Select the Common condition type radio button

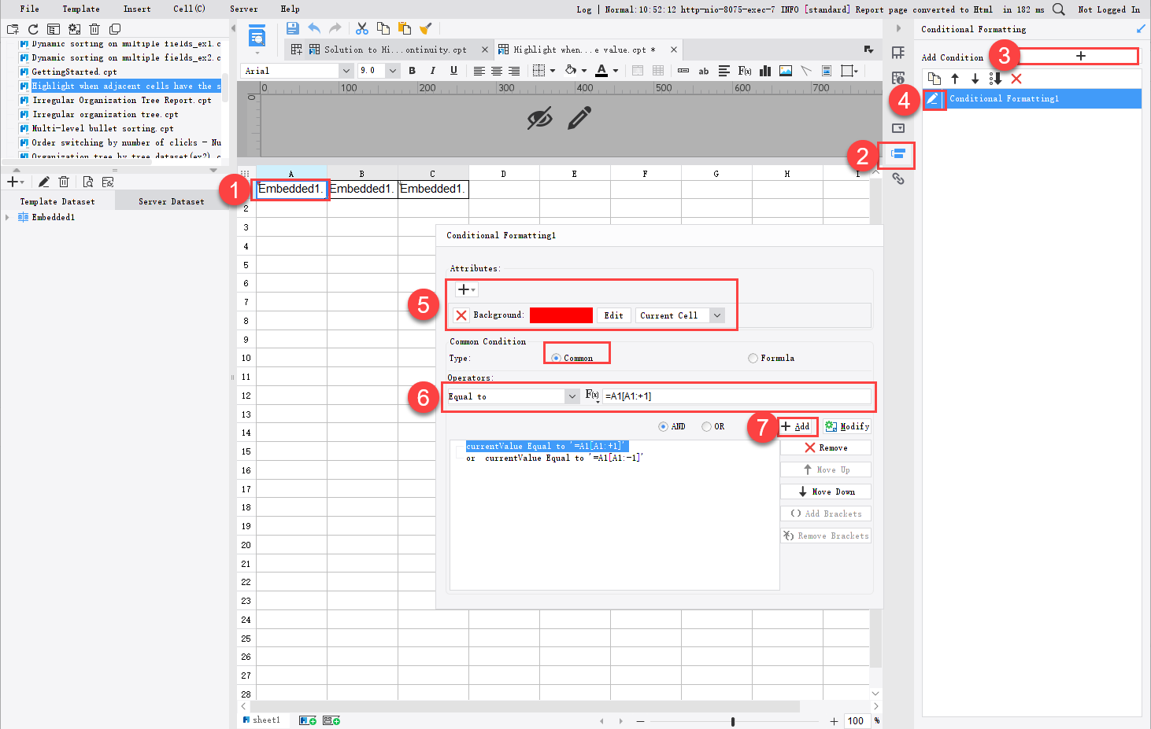pos(558,358)
